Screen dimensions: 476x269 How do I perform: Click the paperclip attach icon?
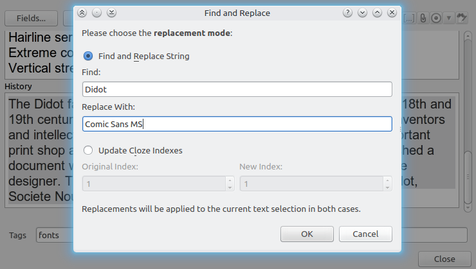(423, 18)
